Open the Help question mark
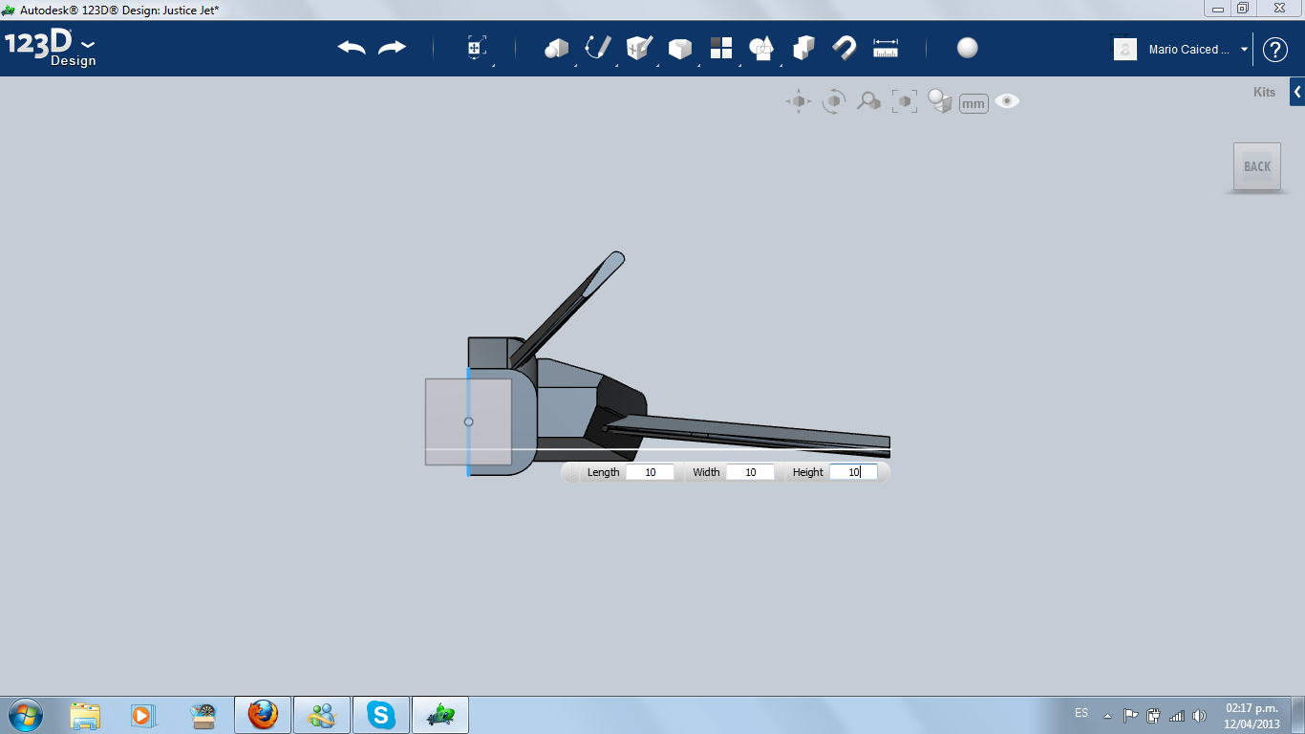Screen dimensions: 1305x734 pos(1275,50)
